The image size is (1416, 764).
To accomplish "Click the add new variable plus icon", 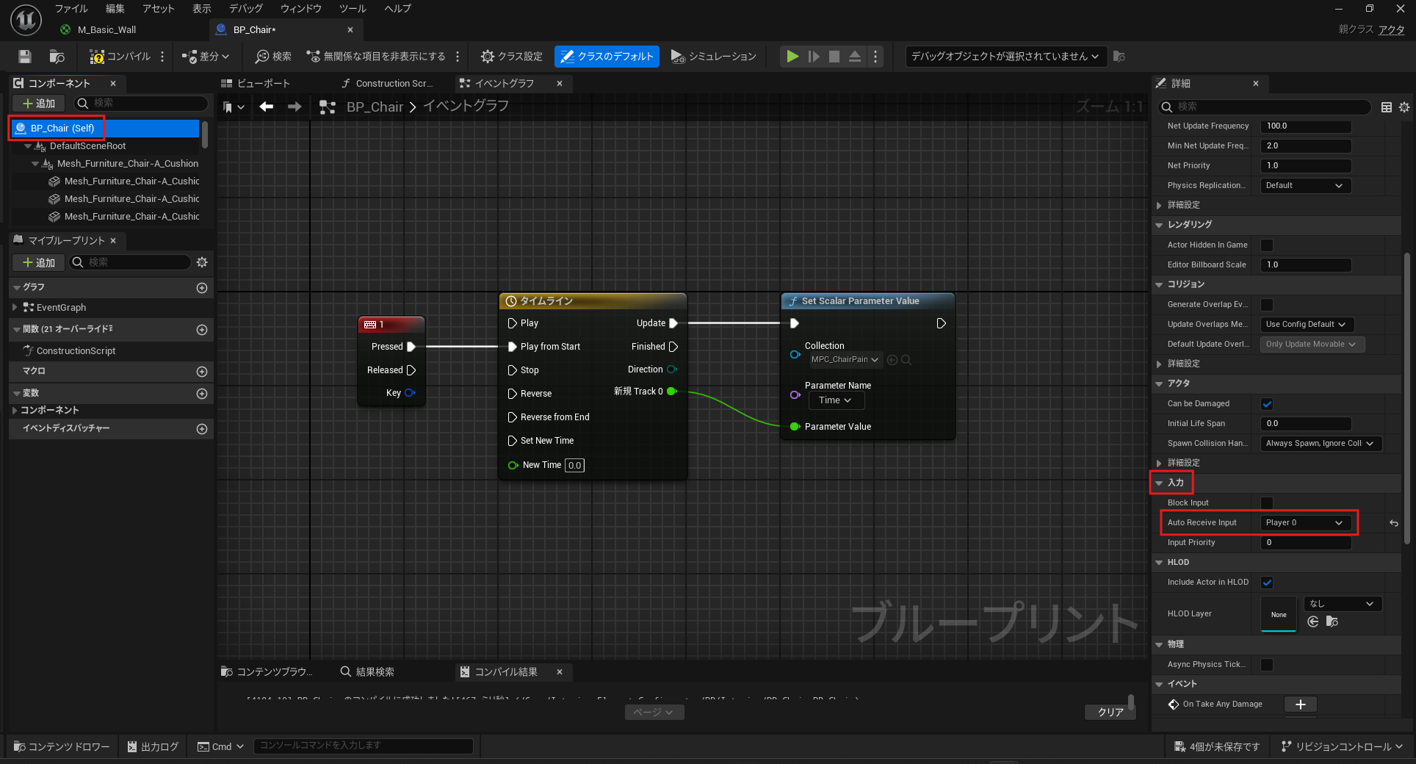I will [x=202, y=394].
